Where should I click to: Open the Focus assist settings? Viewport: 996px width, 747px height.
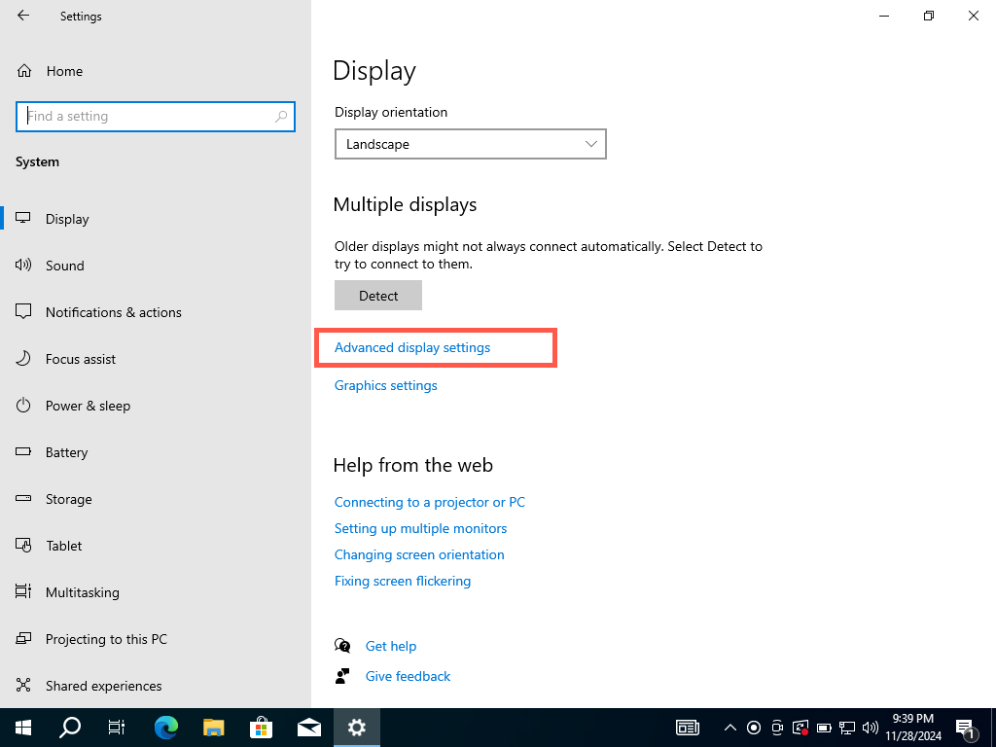(x=80, y=359)
